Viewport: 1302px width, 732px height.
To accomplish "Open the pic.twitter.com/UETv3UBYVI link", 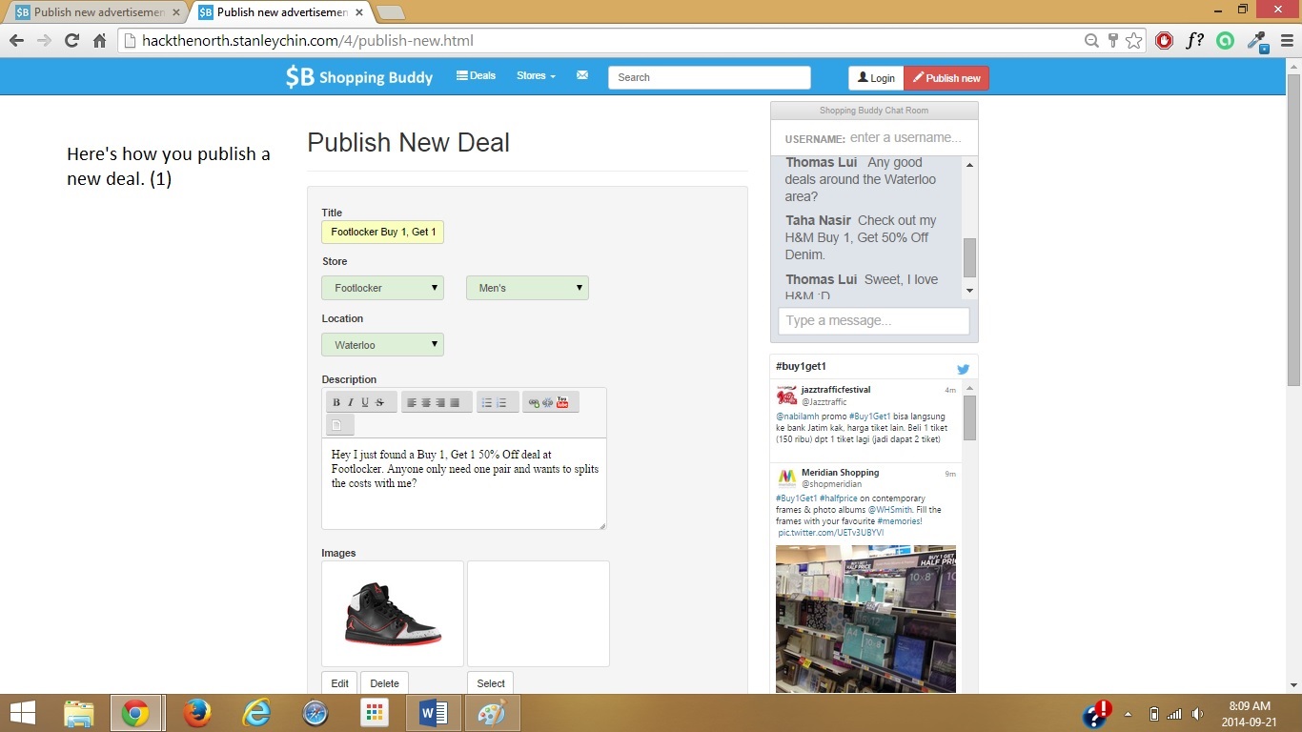I will tap(830, 533).
